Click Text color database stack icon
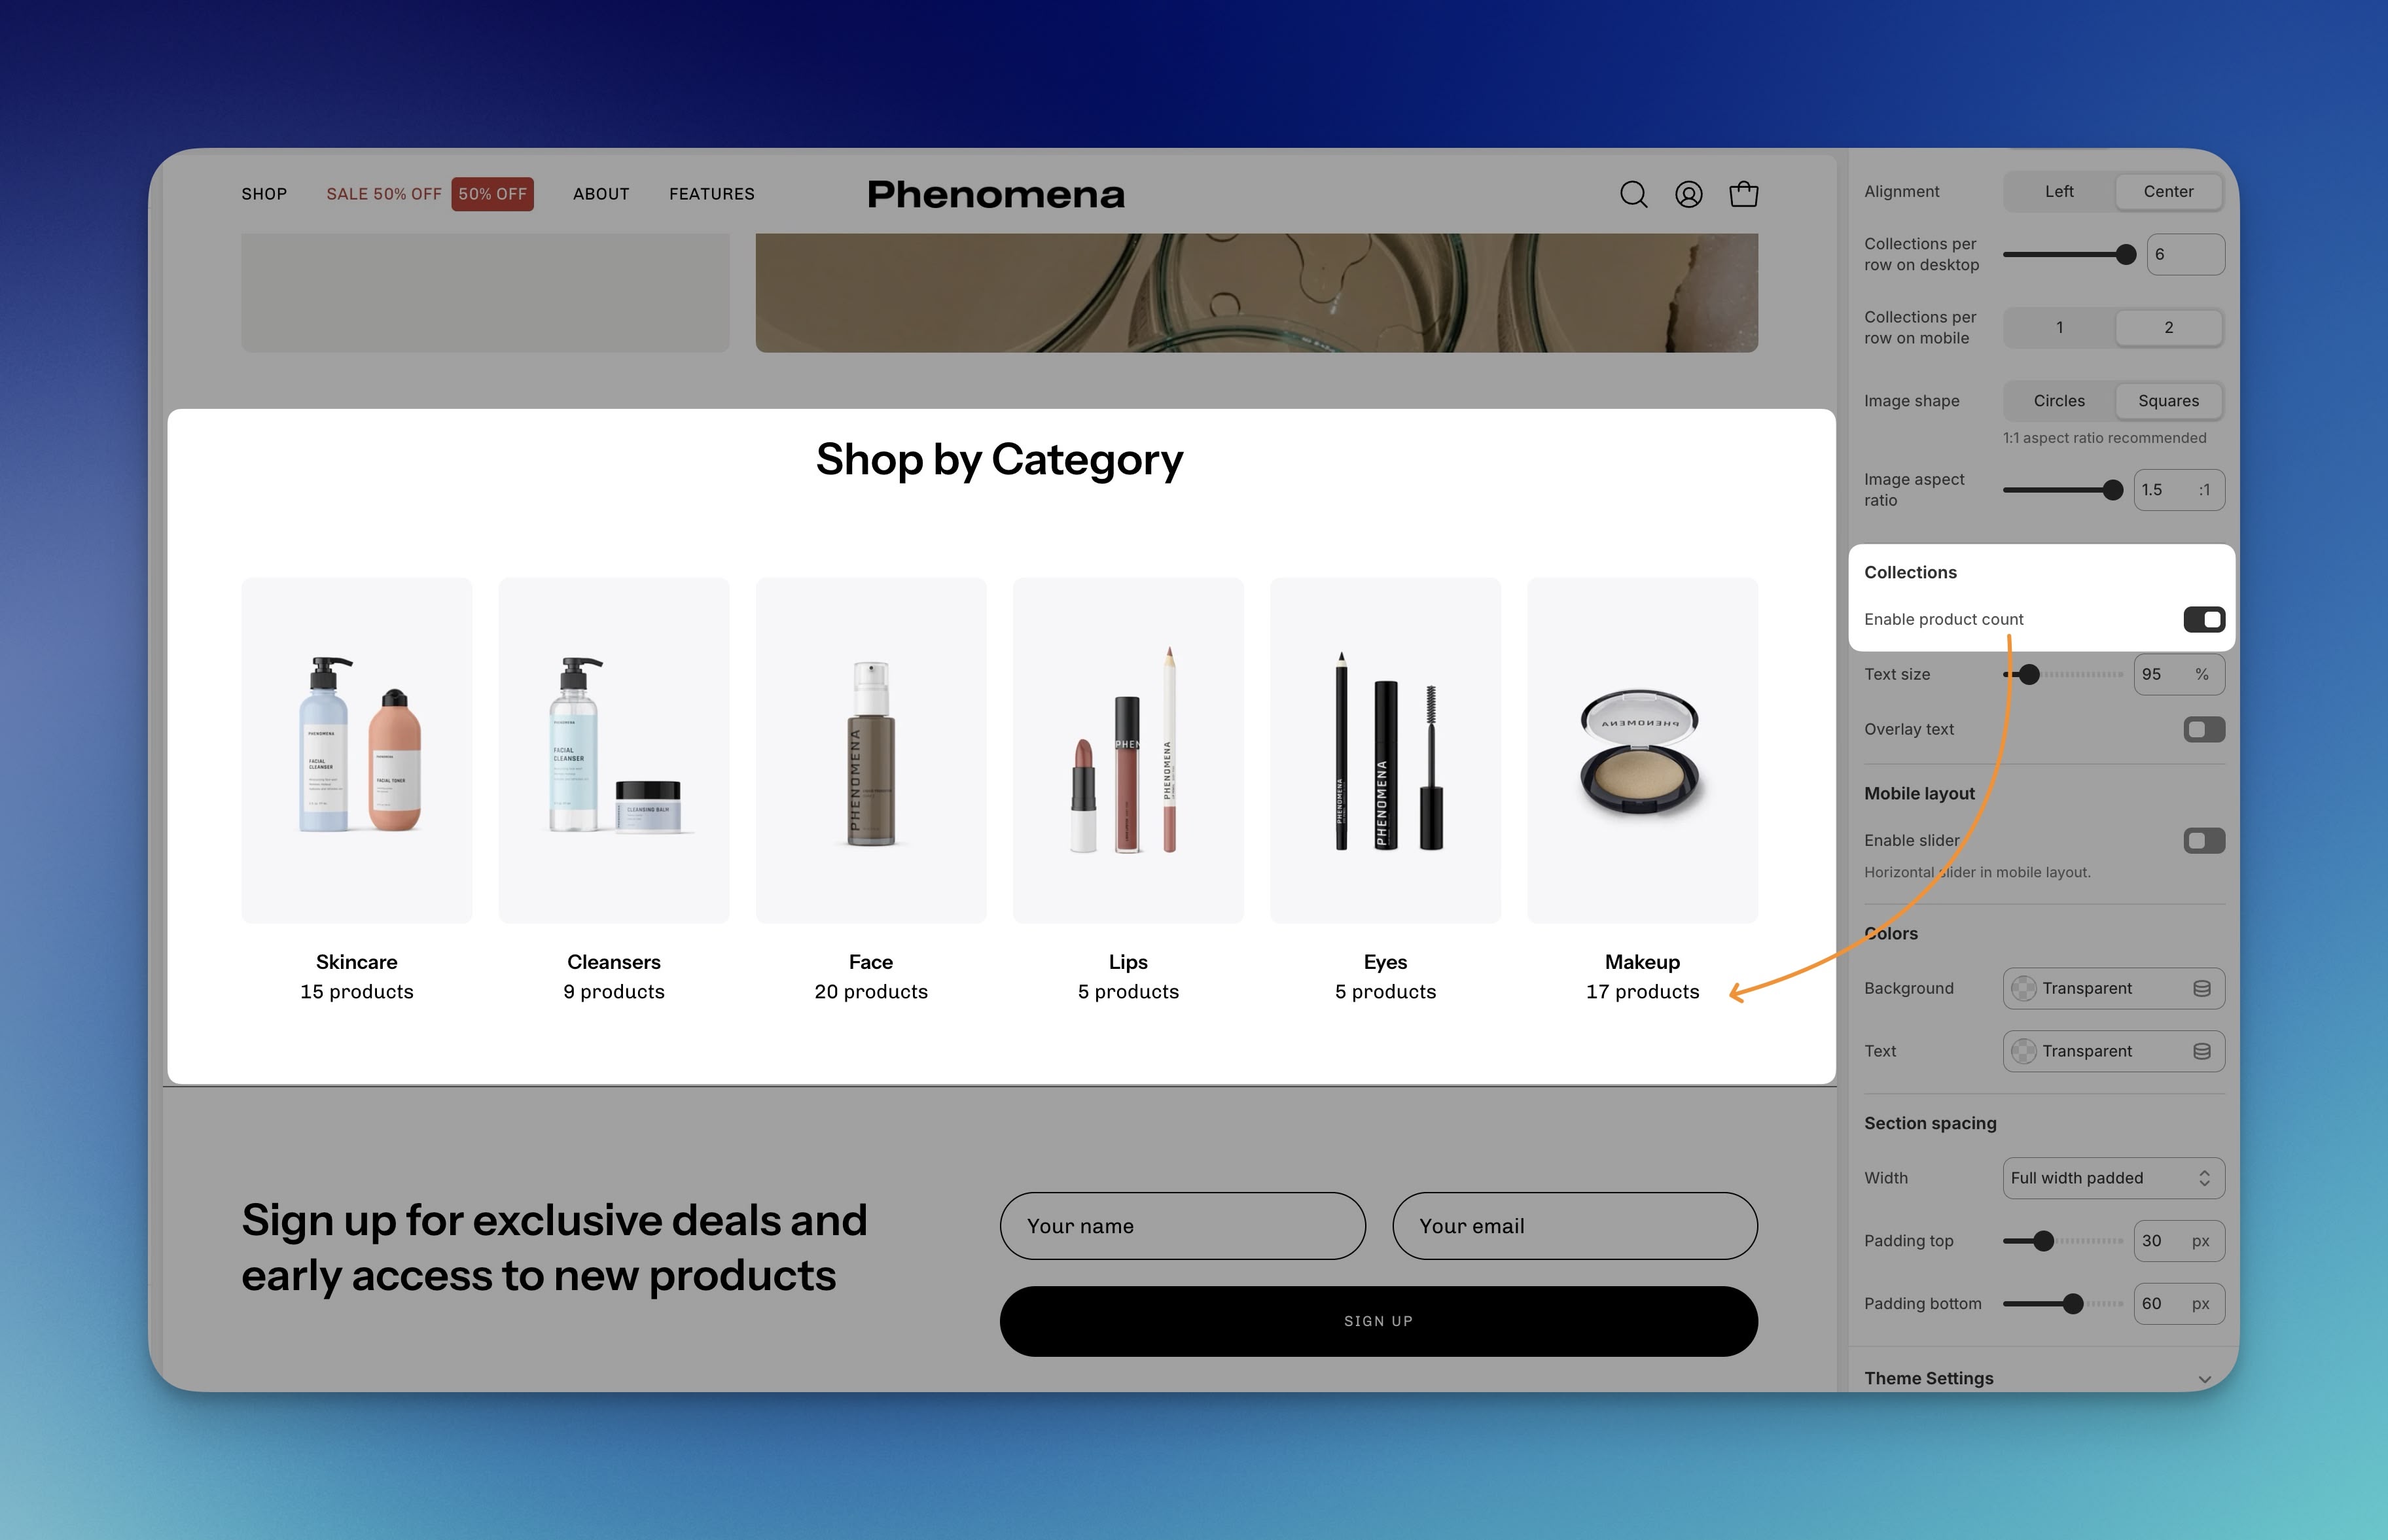This screenshot has width=2388, height=1540. tap(2201, 1051)
